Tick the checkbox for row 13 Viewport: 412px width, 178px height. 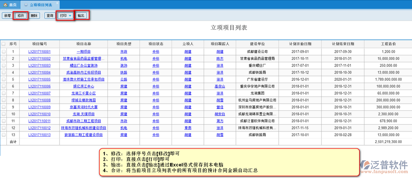[x=4, y=135]
